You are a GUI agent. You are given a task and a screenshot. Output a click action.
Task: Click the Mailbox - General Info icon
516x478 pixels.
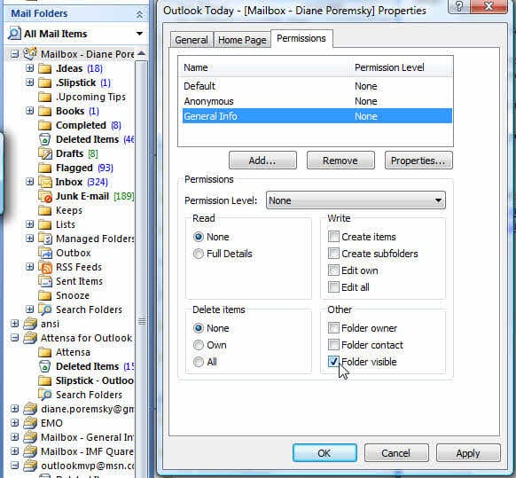coord(30,437)
